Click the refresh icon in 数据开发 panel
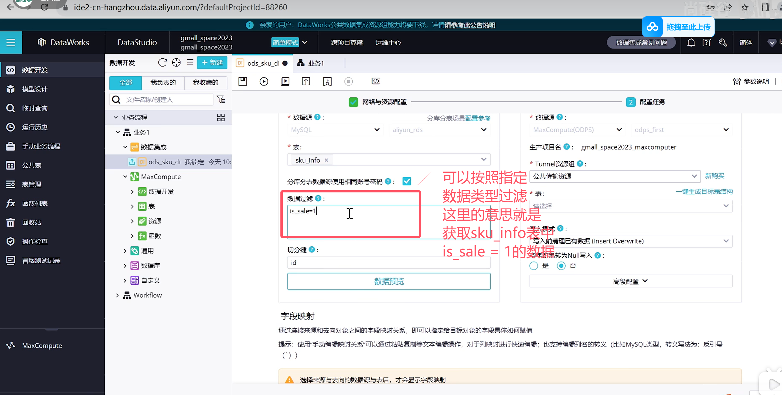This screenshot has width=782, height=395. coord(162,63)
